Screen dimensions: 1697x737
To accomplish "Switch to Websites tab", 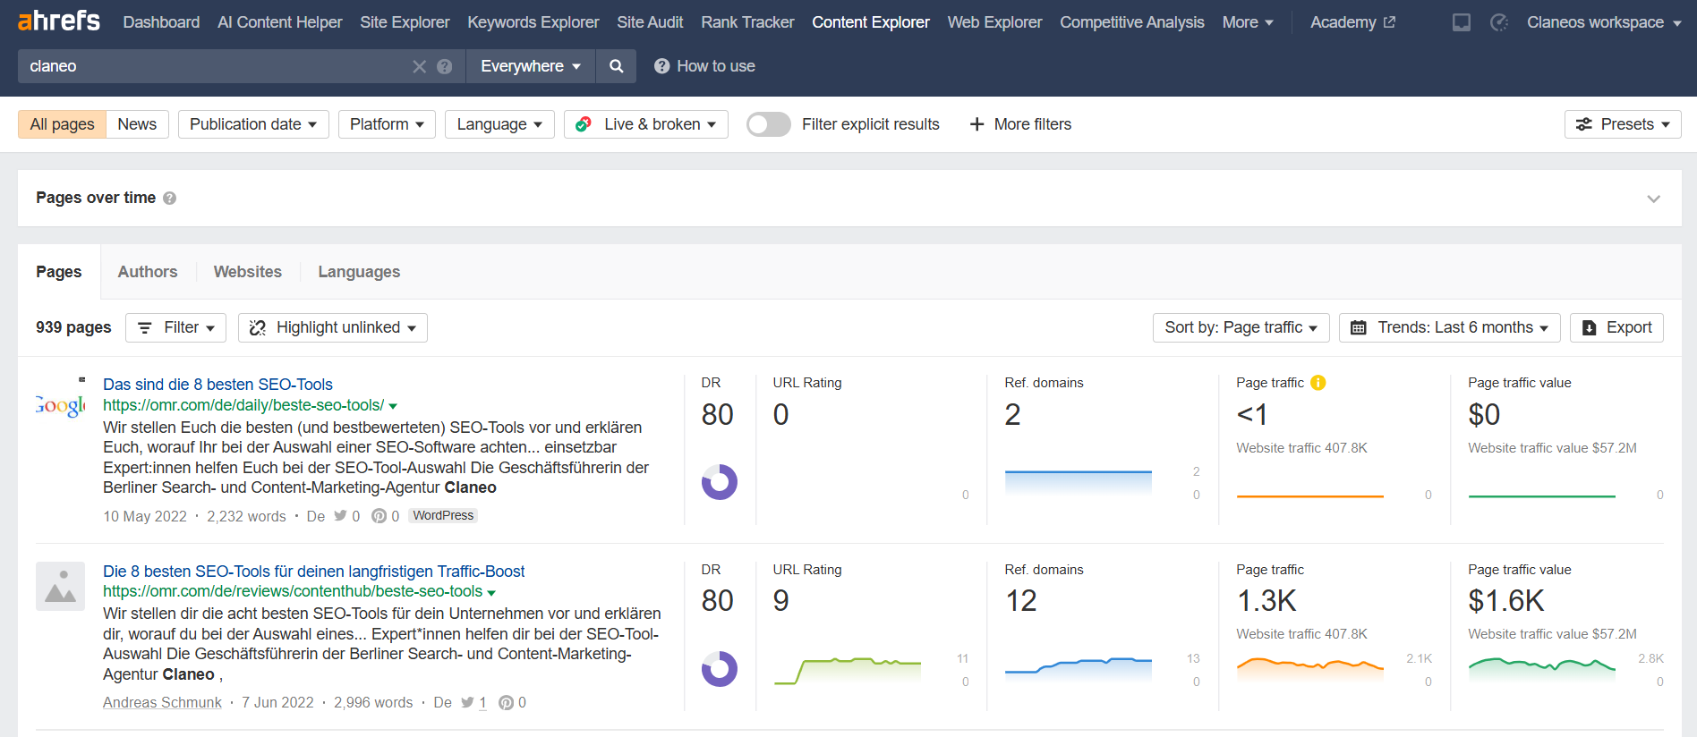I will [x=248, y=272].
